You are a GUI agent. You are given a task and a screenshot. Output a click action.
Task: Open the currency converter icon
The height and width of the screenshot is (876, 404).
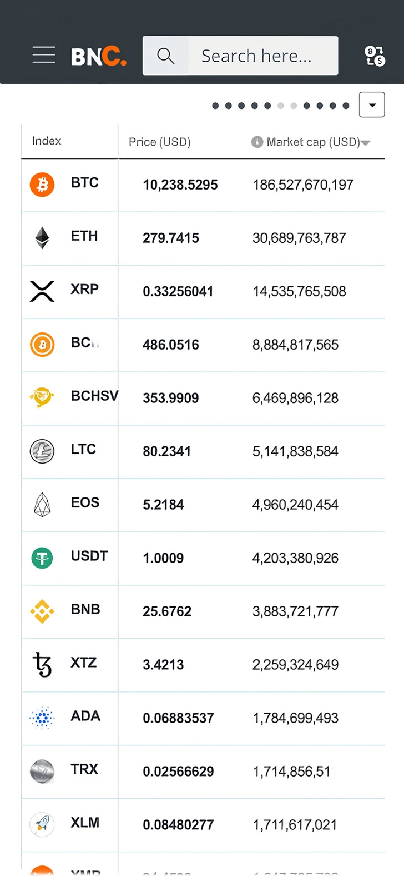tap(375, 56)
